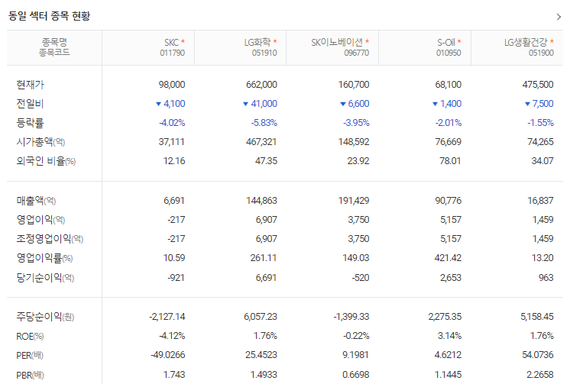Click the -1.55% change rate
Viewport: 570px width, 384px height.
click(540, 123)
